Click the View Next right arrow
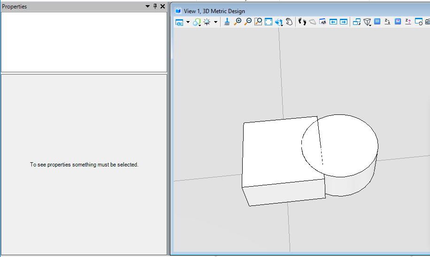 344,22
